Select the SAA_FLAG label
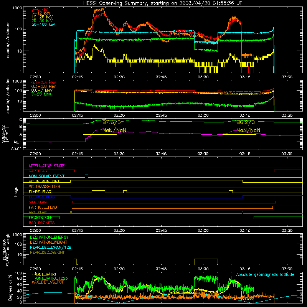 38,202
